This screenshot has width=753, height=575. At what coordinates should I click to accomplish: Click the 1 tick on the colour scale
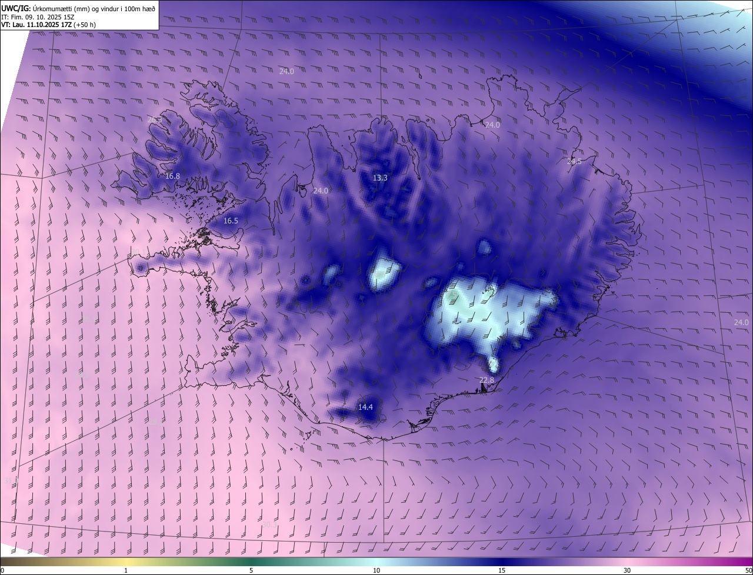(x=126, y=570)
